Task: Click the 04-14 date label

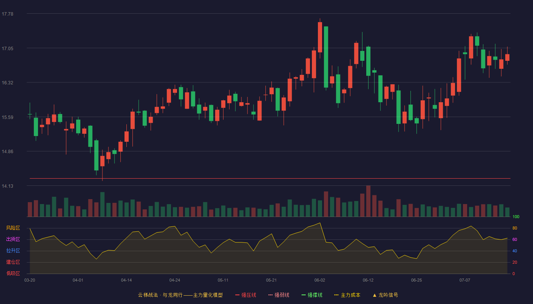Action: 126,280
